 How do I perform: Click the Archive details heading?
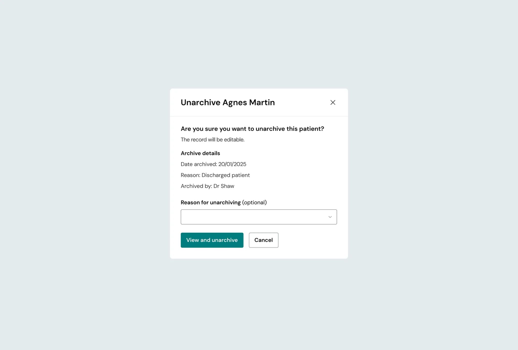click(200, 153)
